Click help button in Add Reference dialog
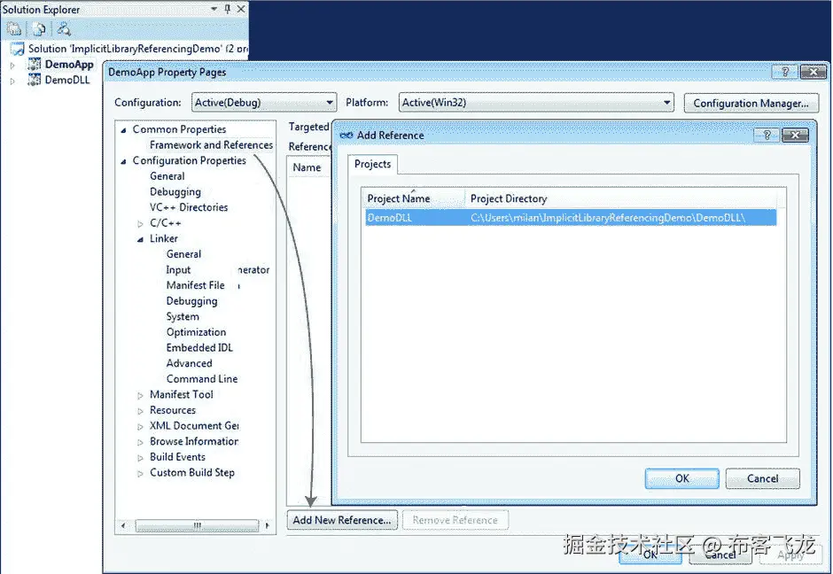This screenshot has height=574, width=833. pos(767,135)
